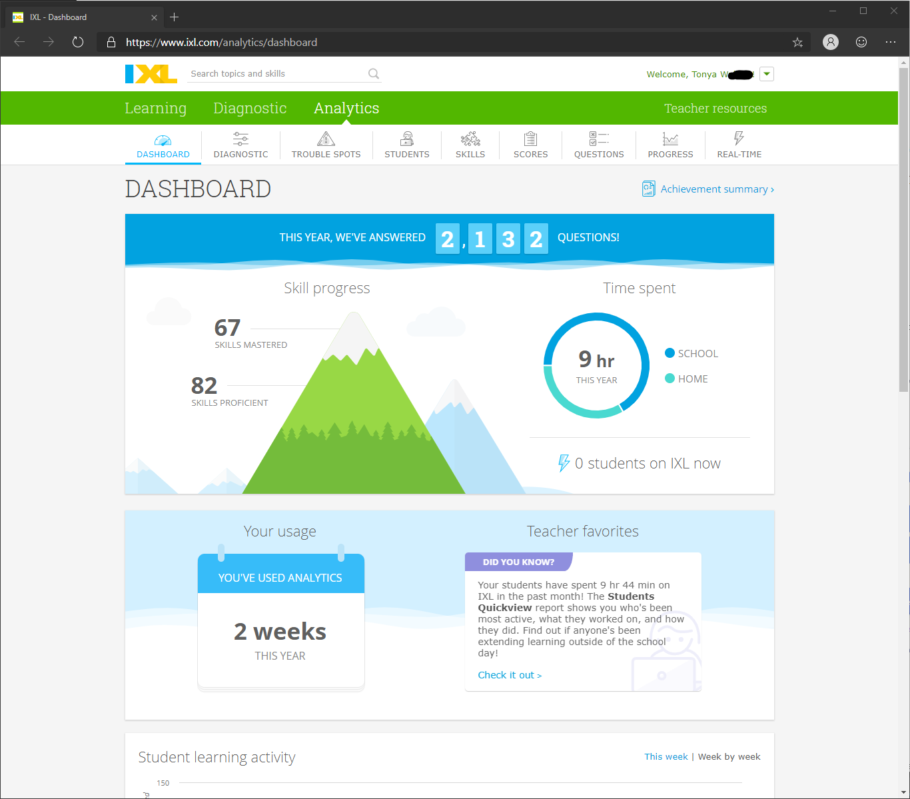The height and width of the screenshot is (799, 910).
Task: Click the IXL logo
Action: 151,74
